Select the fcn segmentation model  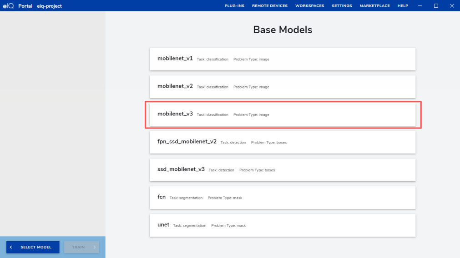point(282,198)
